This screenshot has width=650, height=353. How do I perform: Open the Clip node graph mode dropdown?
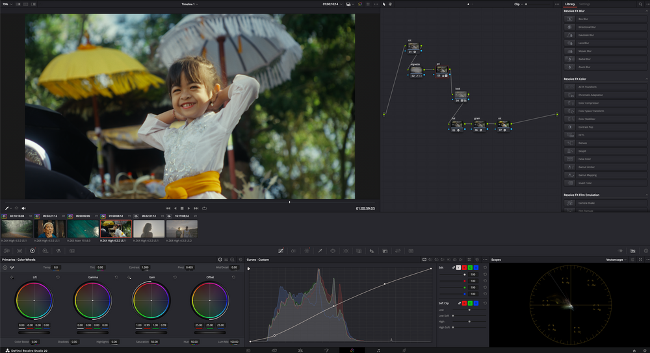click(518, 4)
